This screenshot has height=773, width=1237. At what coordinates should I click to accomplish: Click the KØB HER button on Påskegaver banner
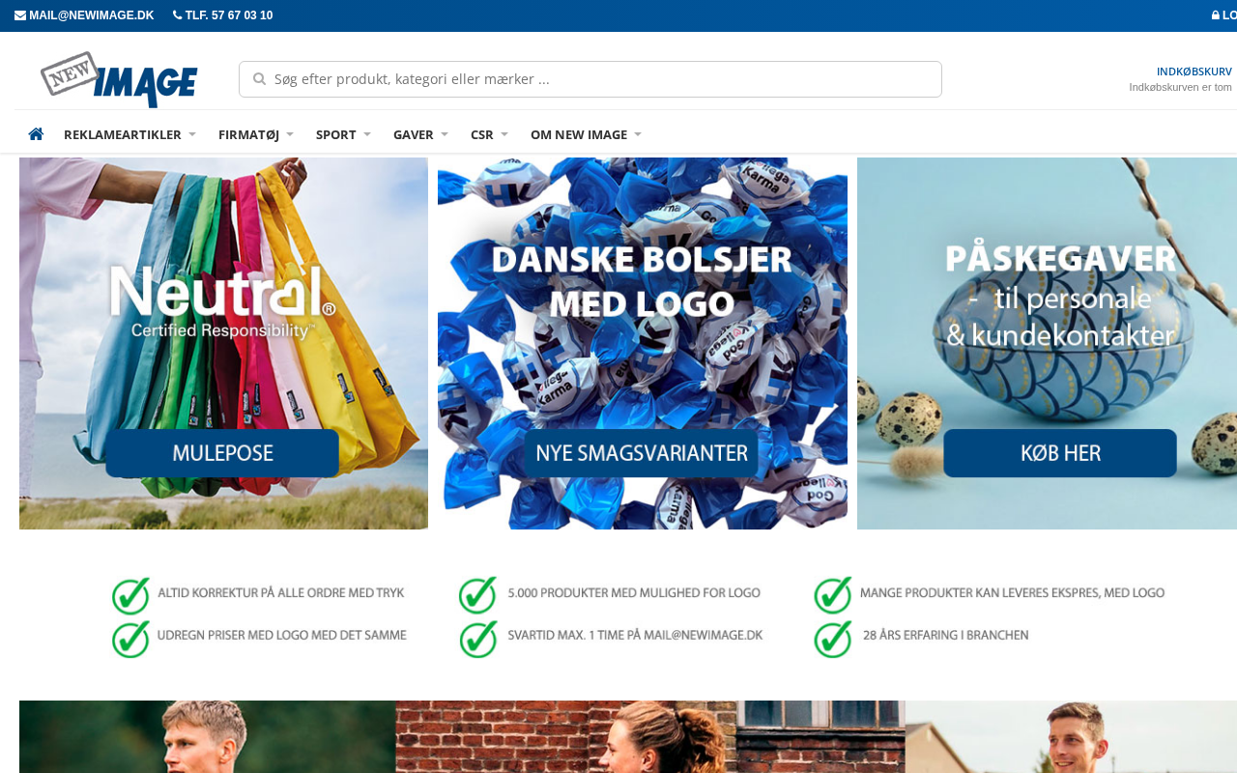1060,453
